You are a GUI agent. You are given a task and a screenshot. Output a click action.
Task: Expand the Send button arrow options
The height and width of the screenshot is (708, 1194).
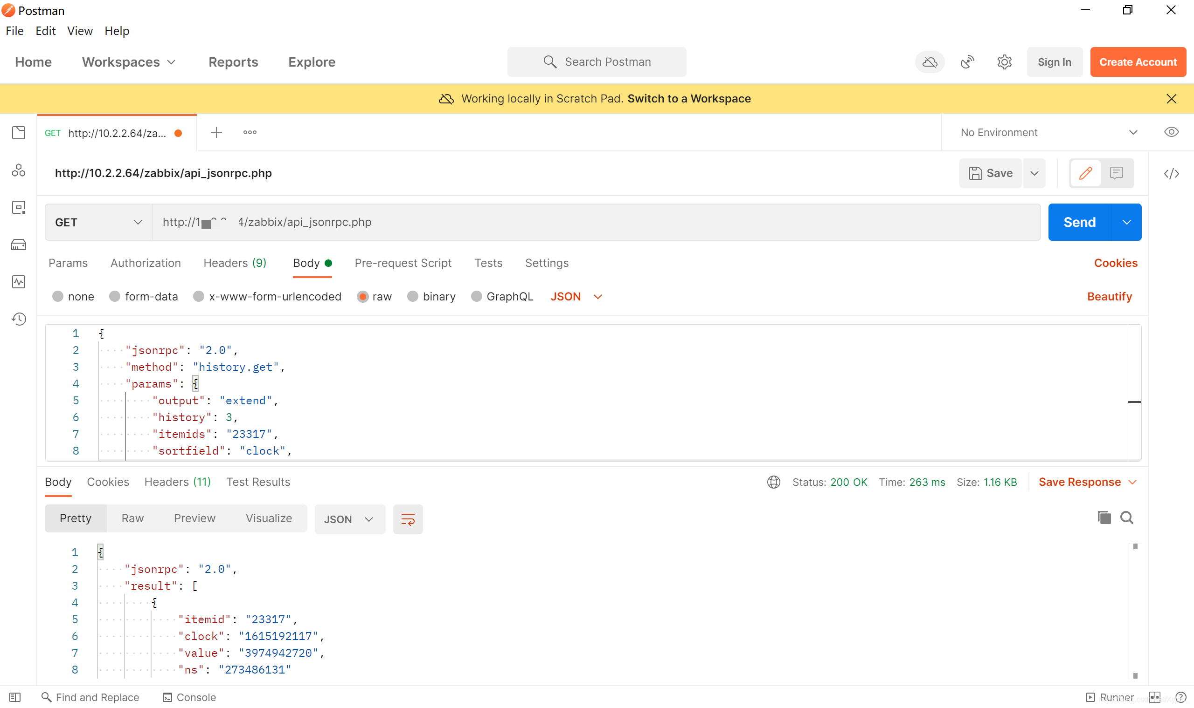point(1127,222)
